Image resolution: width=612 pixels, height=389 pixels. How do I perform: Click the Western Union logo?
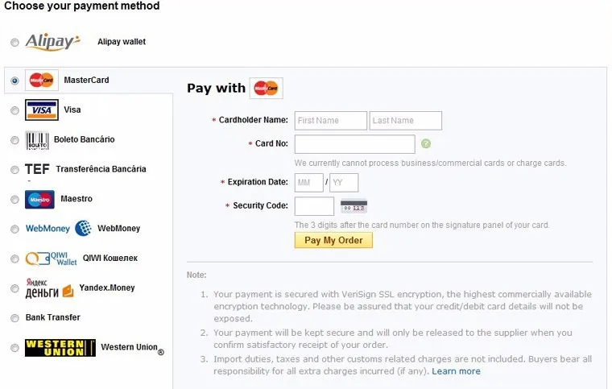click(x=60, y=348)
